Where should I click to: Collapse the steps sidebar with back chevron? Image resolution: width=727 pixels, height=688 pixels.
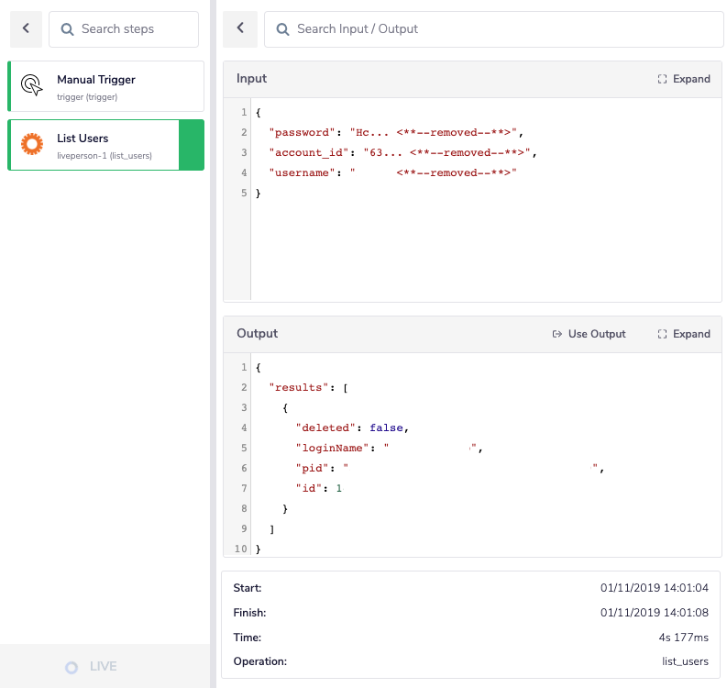tap(26, 28)
